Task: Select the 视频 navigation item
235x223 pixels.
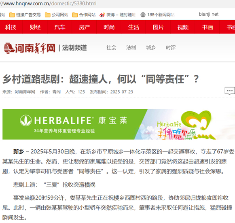Action: click(x=183, y=27)
